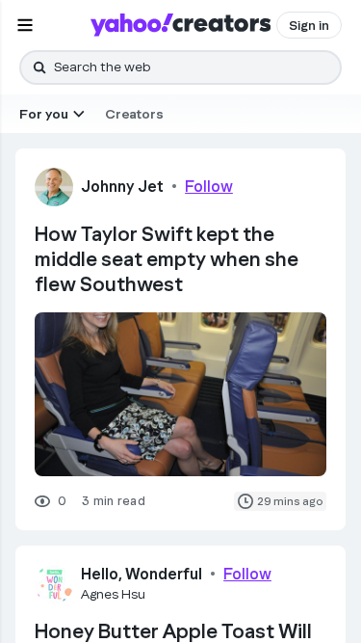The image size is (361, 643).
Task: Click the eye views icon
Action: point(42,501)
